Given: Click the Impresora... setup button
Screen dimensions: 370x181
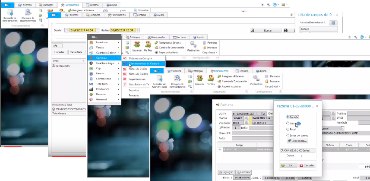Looking at the screenshot, I should point(298,141).
